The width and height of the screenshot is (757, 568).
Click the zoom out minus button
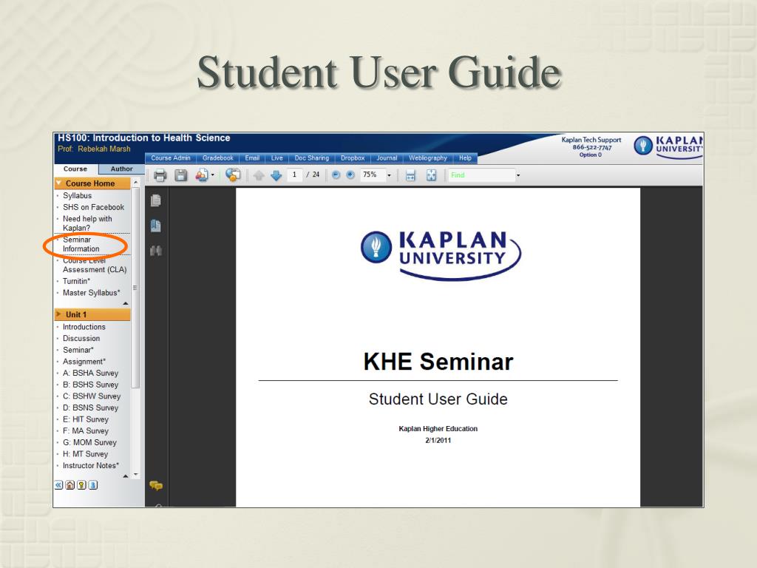coord(336,175)
